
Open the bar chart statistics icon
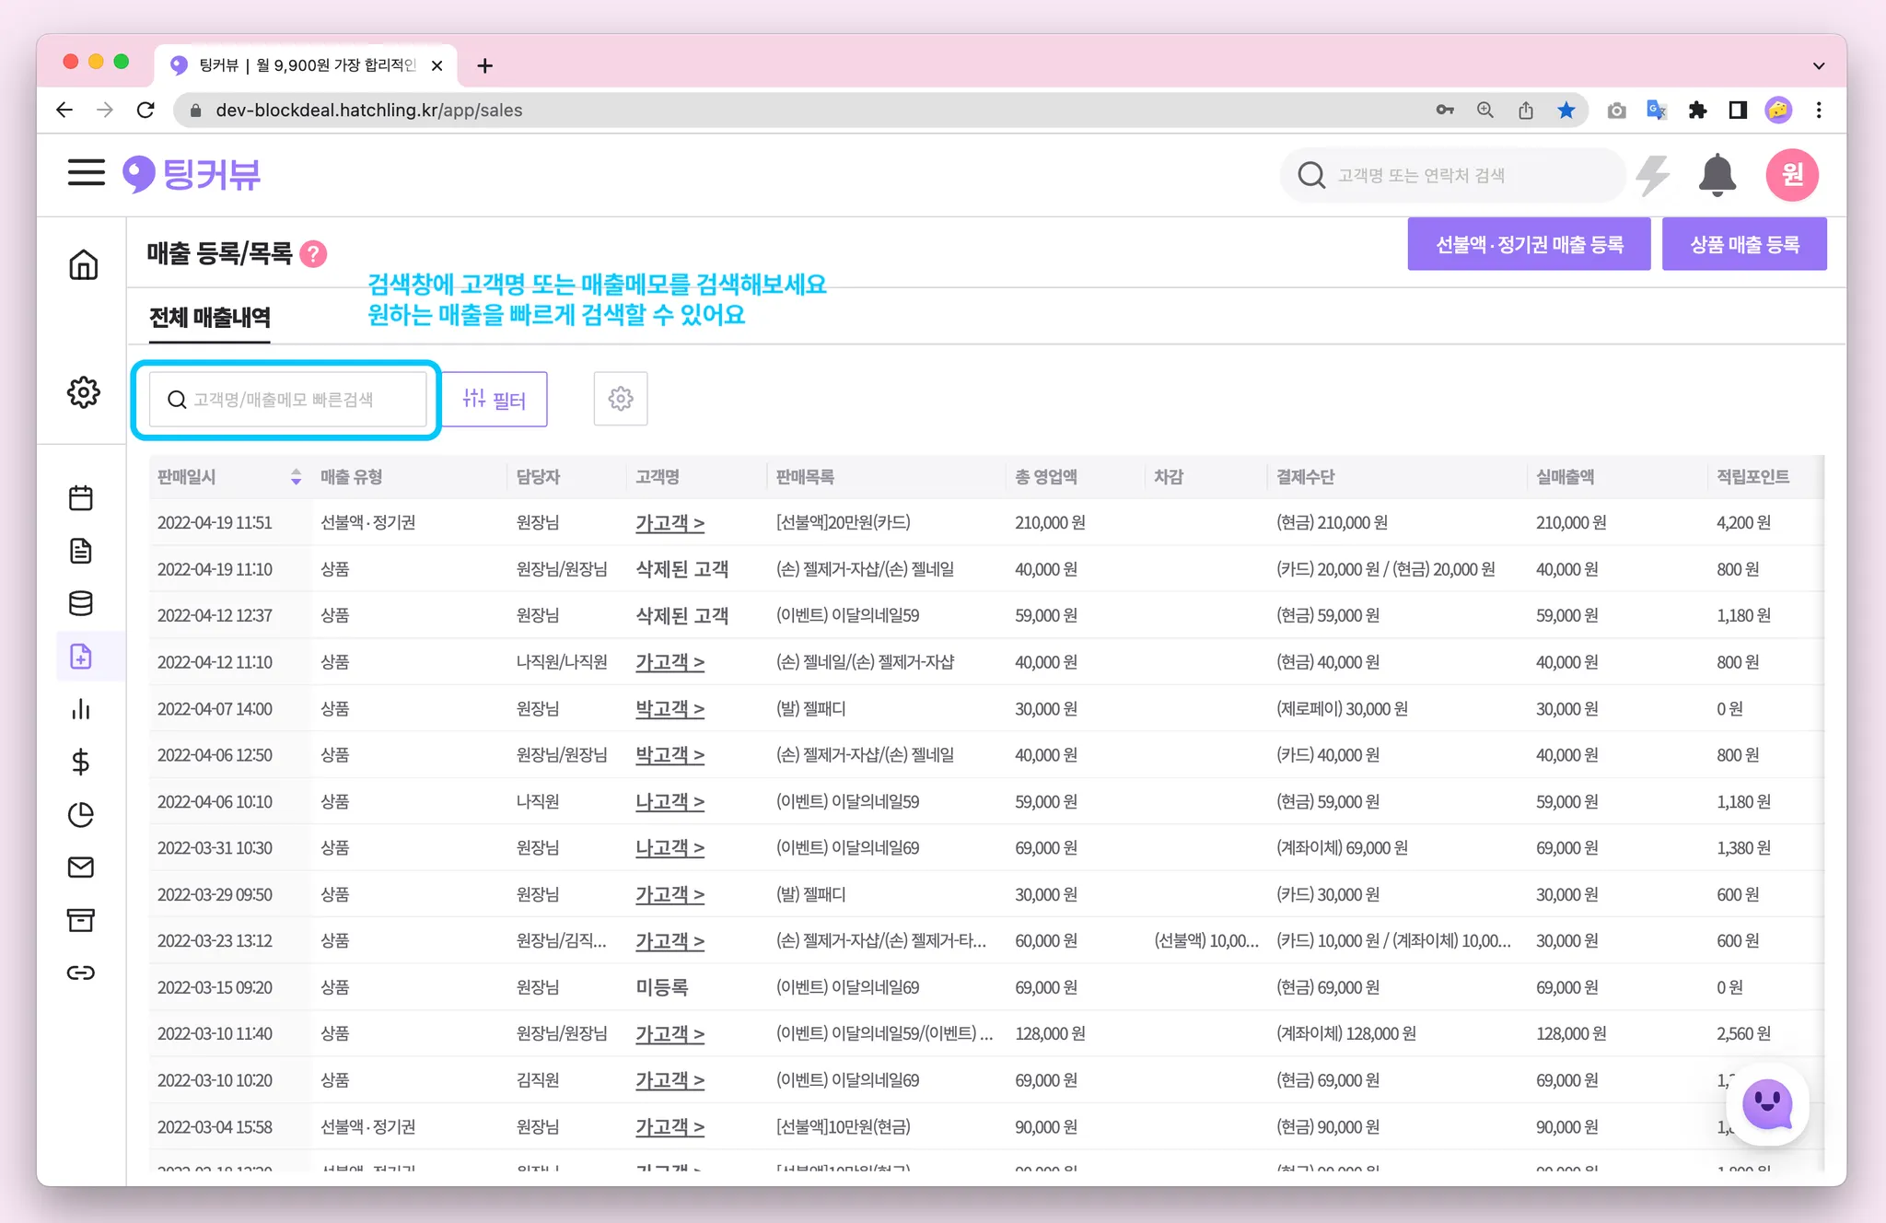(81, 709)
